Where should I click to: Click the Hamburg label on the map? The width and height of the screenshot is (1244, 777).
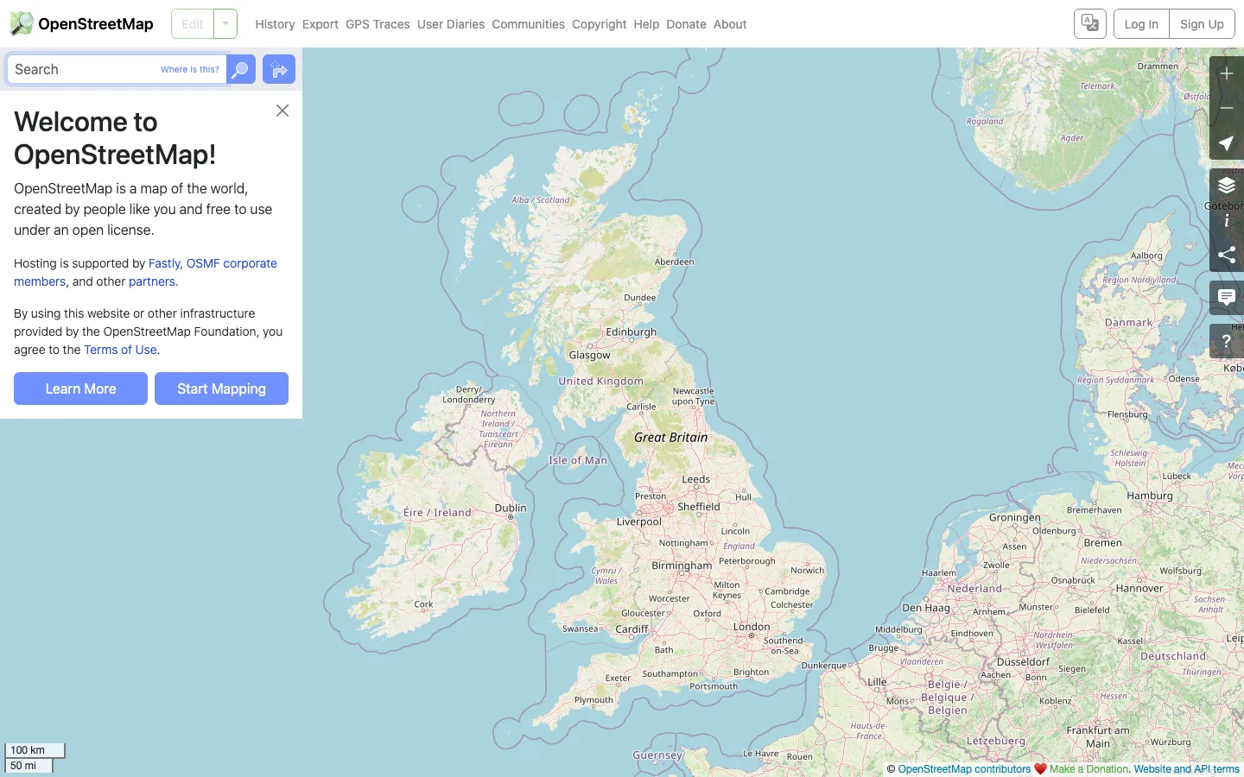click(x=1150, y=496)
